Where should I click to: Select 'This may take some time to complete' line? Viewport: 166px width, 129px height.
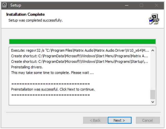coord(52,73)
